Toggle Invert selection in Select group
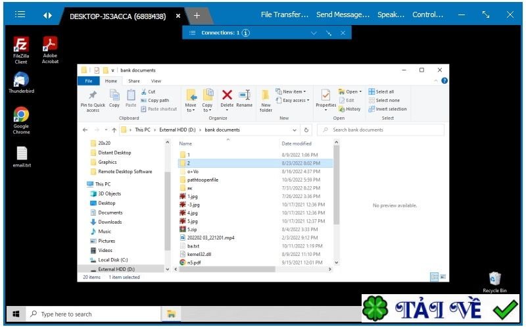Screen dimensions: 526x329 (387, 109)
